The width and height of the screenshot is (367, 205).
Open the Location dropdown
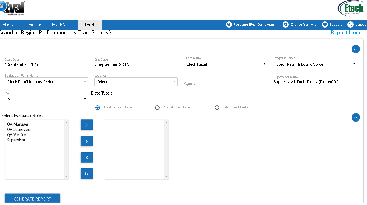coord(136,82)
